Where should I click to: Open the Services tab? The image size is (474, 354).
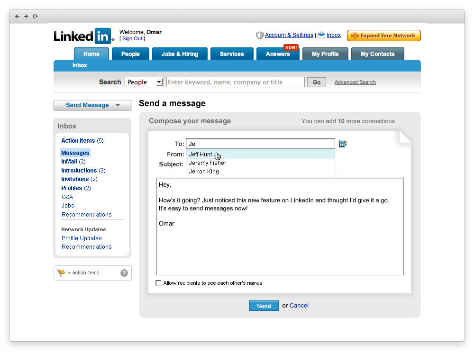[232, 54]
